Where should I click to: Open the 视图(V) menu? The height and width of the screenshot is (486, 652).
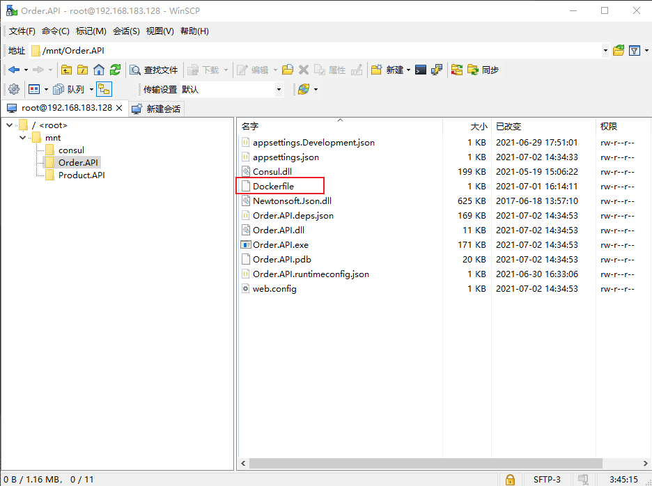point(160,31)
